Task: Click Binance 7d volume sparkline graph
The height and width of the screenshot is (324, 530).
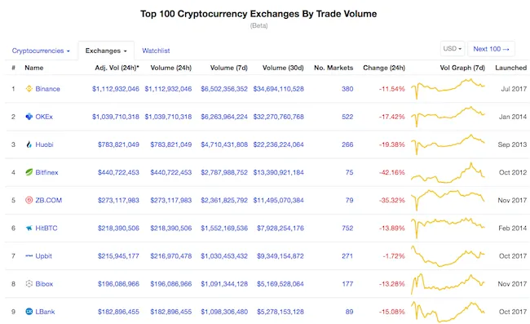Action: tap(448, 89)
